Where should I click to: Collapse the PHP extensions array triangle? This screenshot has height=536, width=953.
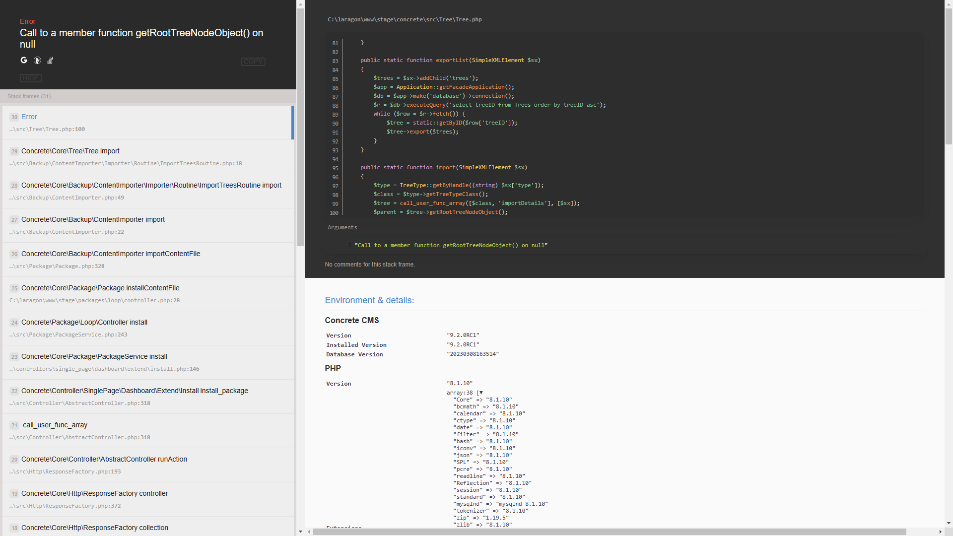point(480,393)
